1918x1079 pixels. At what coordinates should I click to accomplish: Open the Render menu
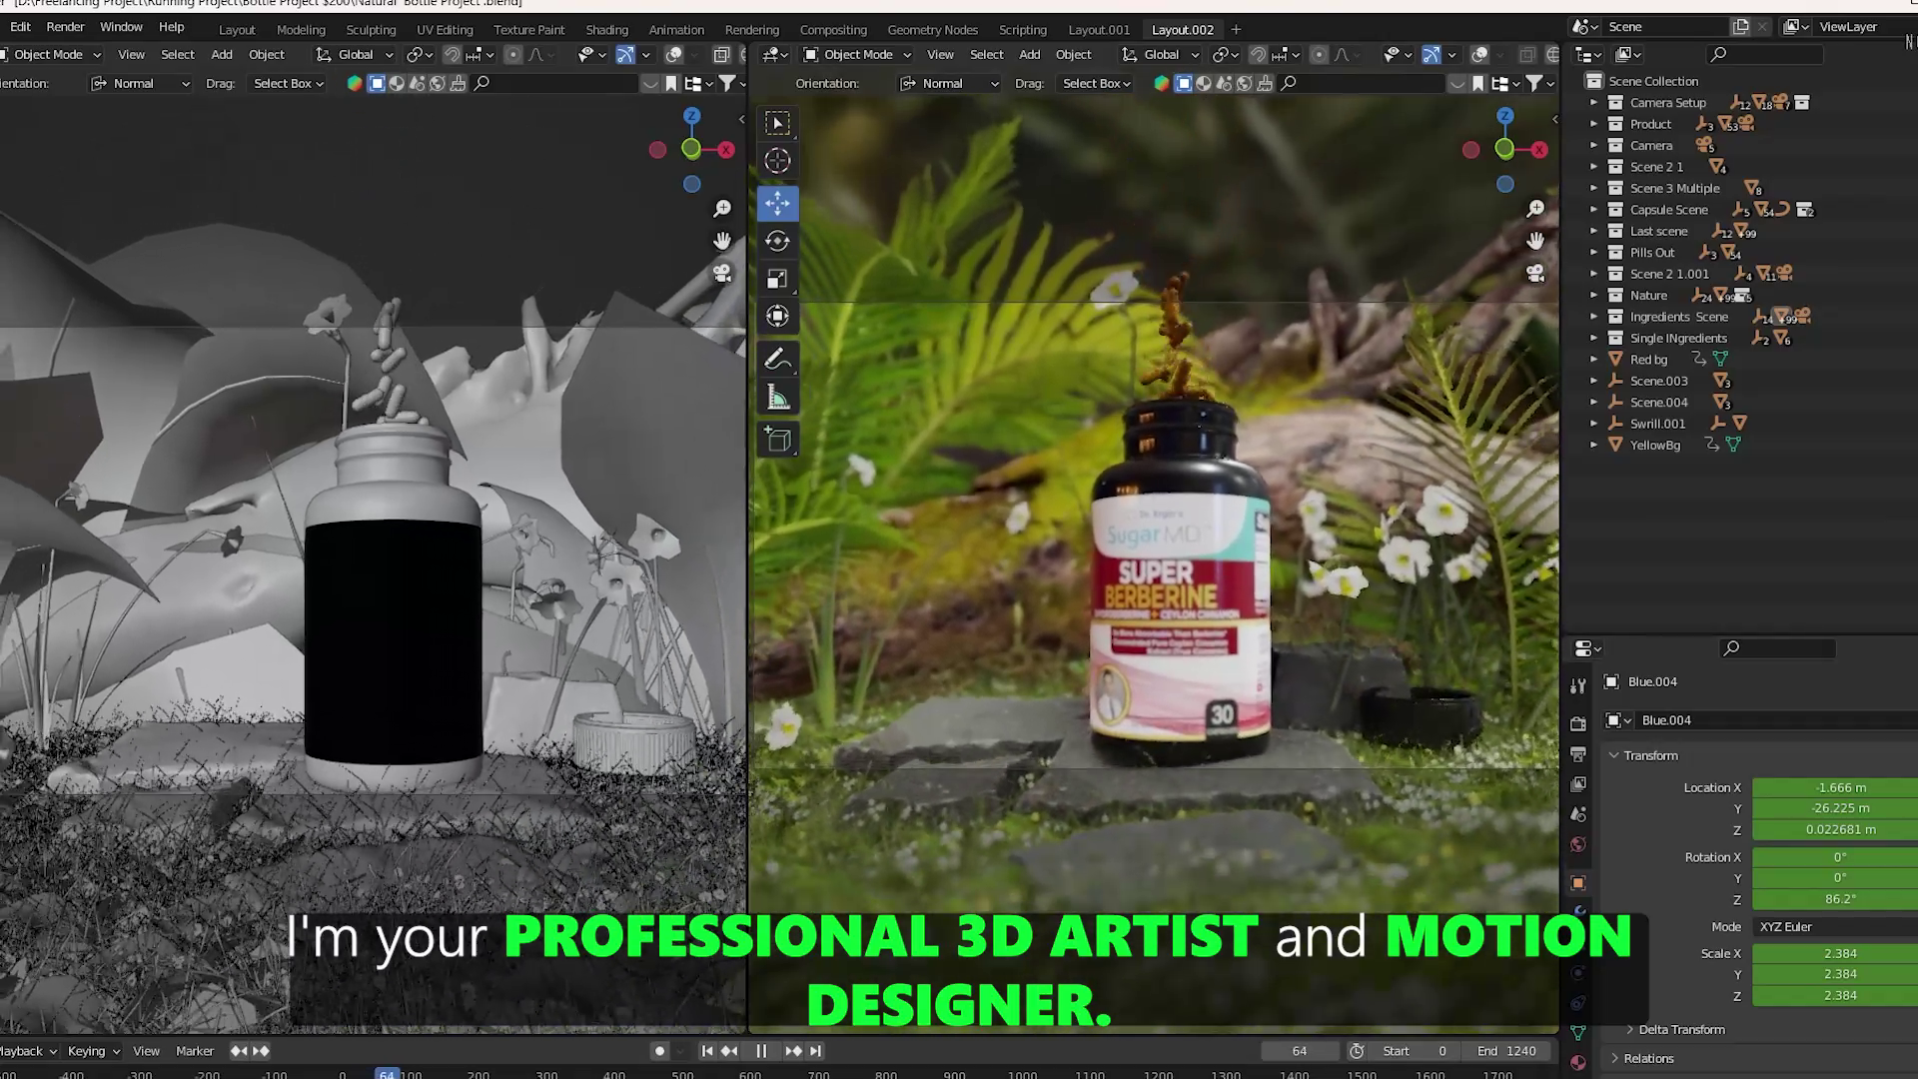[66, 27]
